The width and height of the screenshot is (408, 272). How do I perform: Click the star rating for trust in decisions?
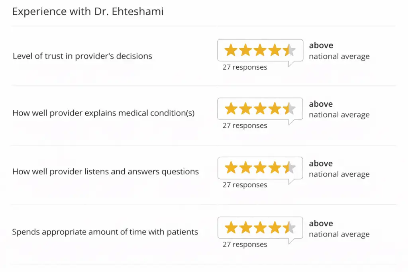[x=260, y=51]
